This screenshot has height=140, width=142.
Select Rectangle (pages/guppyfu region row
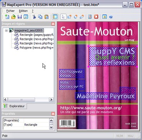pos(36,35)
